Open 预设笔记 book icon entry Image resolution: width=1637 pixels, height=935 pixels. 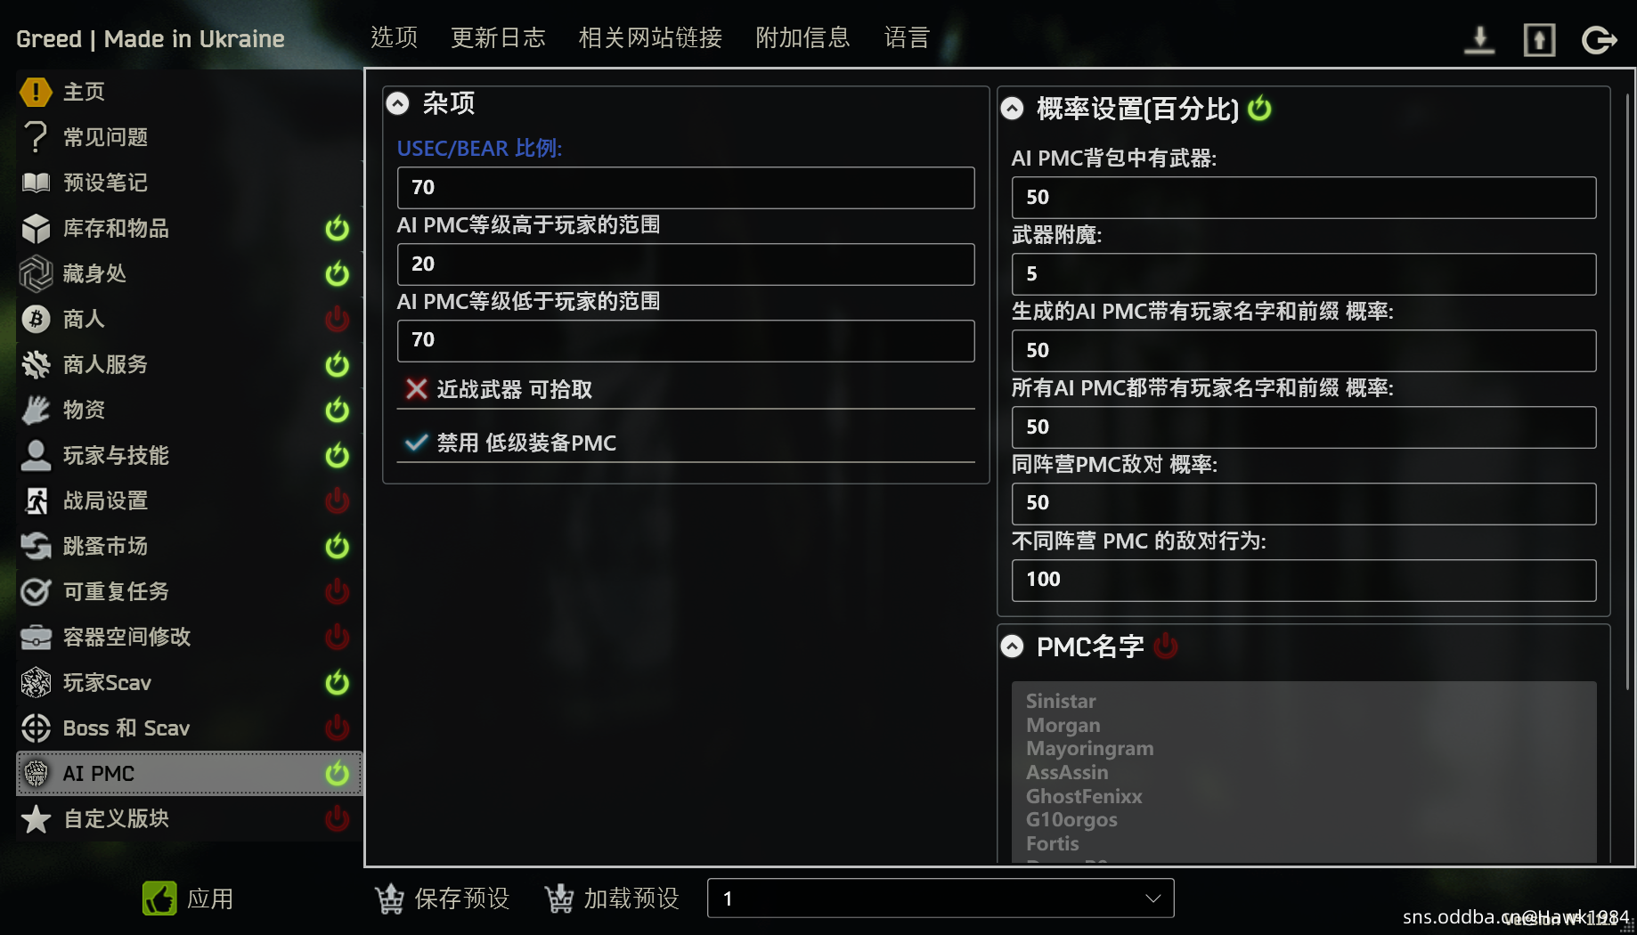(36, 183)
